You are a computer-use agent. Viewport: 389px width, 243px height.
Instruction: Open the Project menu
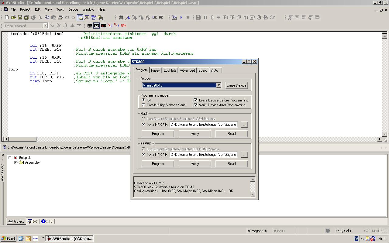[25, 9]
